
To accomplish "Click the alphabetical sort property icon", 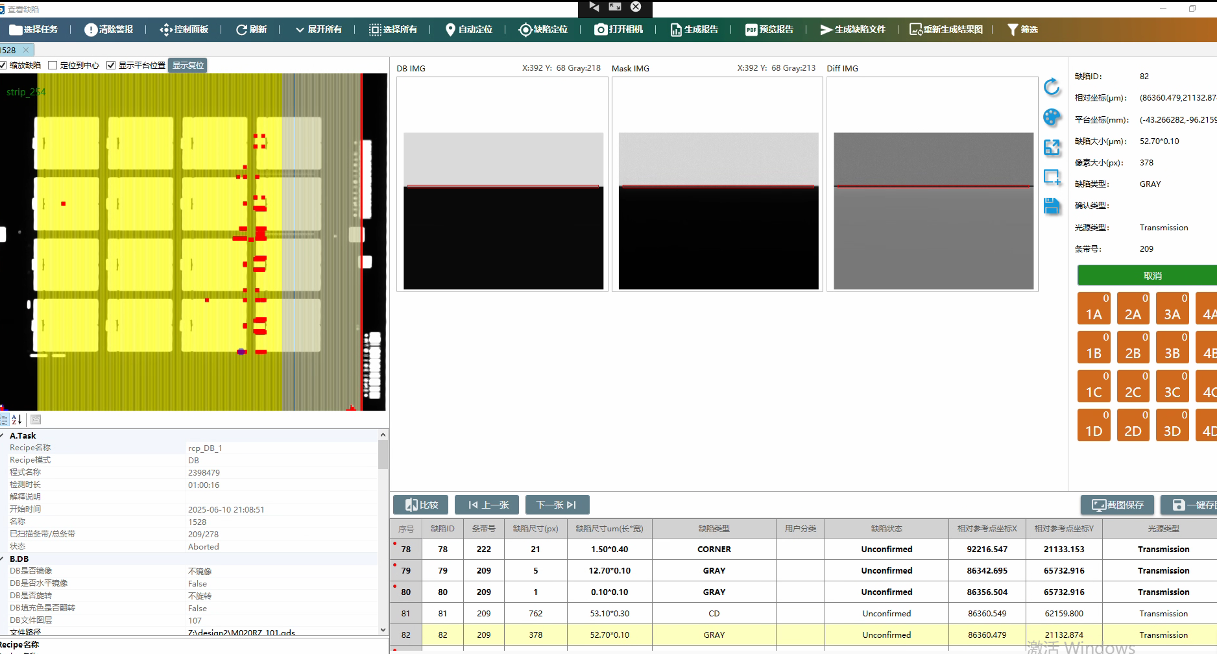I will click(x=17, y=420).
